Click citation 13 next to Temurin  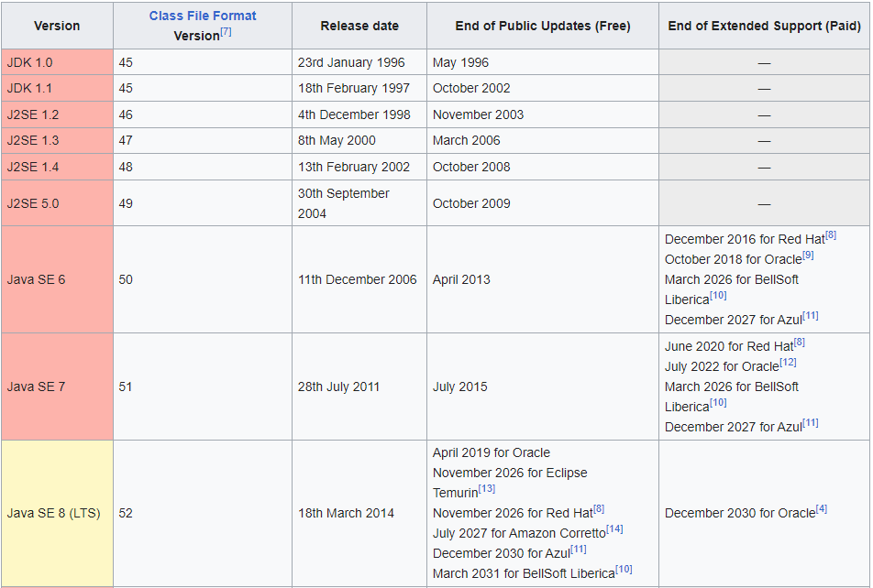487,489
